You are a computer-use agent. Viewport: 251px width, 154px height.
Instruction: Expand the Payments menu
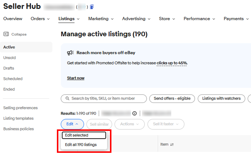(x=236, y=19)
